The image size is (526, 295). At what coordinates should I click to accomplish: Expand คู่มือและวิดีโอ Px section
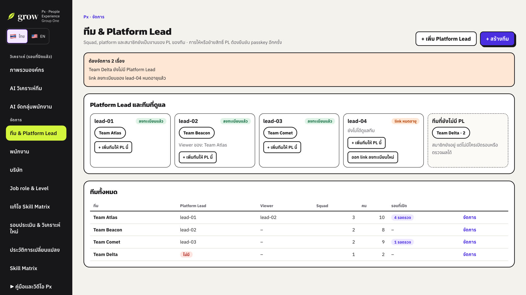[36, 286]
